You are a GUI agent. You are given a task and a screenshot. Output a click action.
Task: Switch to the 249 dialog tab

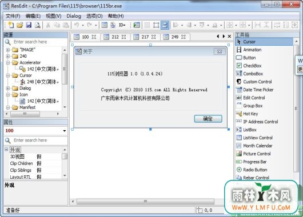point(175,37)
